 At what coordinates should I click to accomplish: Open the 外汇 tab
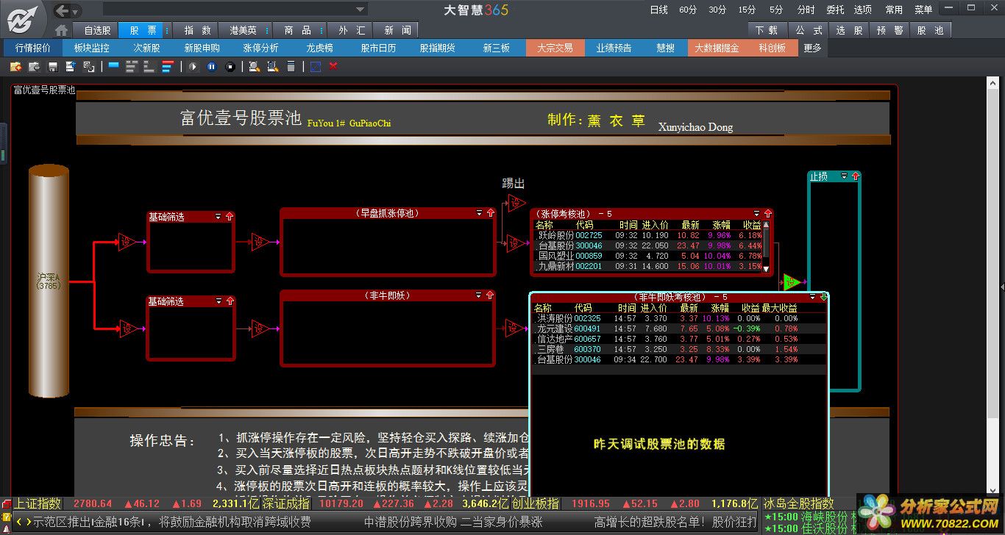coord(352,30)
